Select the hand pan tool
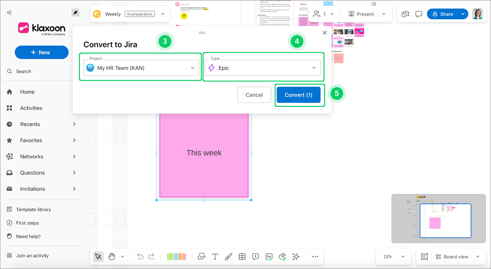Screen dimensions: 491x269 coord(112,256)
